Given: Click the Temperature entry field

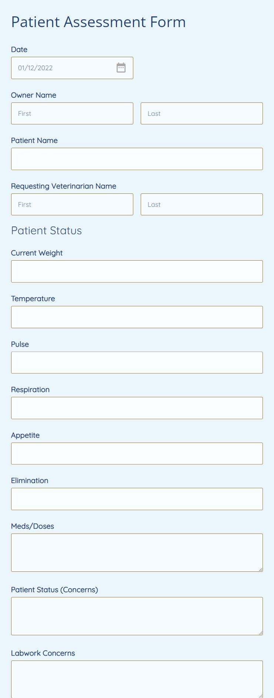Looking at the screenshot, I should [137, 317].
